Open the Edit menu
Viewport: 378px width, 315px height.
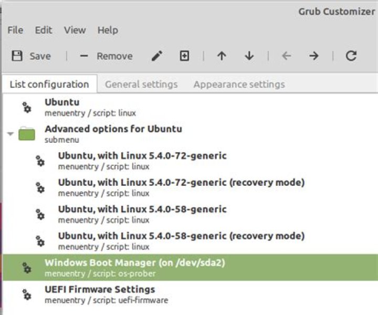tap(44, 30)
